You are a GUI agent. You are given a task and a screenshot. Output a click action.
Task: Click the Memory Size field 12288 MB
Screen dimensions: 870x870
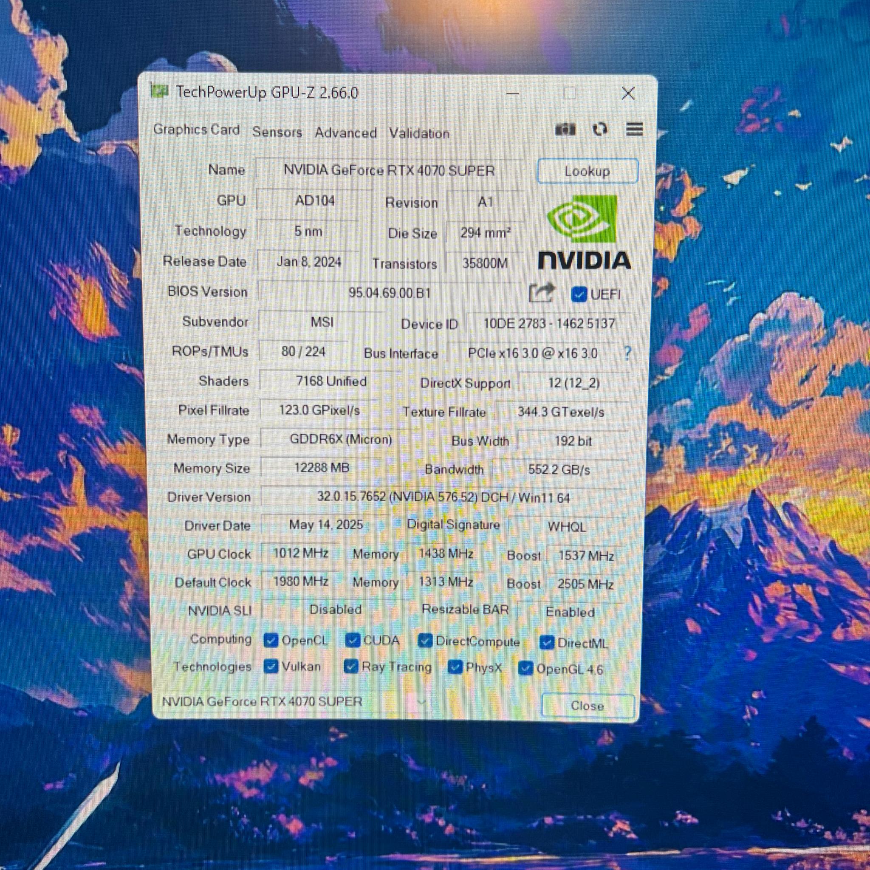click(322, 467)
